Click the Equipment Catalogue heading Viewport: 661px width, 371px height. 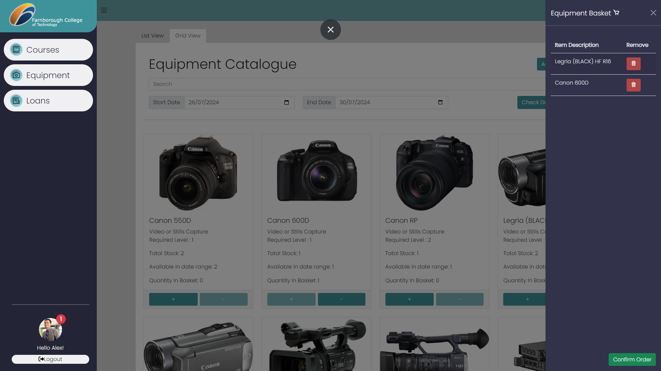click(x=223, y=64)
